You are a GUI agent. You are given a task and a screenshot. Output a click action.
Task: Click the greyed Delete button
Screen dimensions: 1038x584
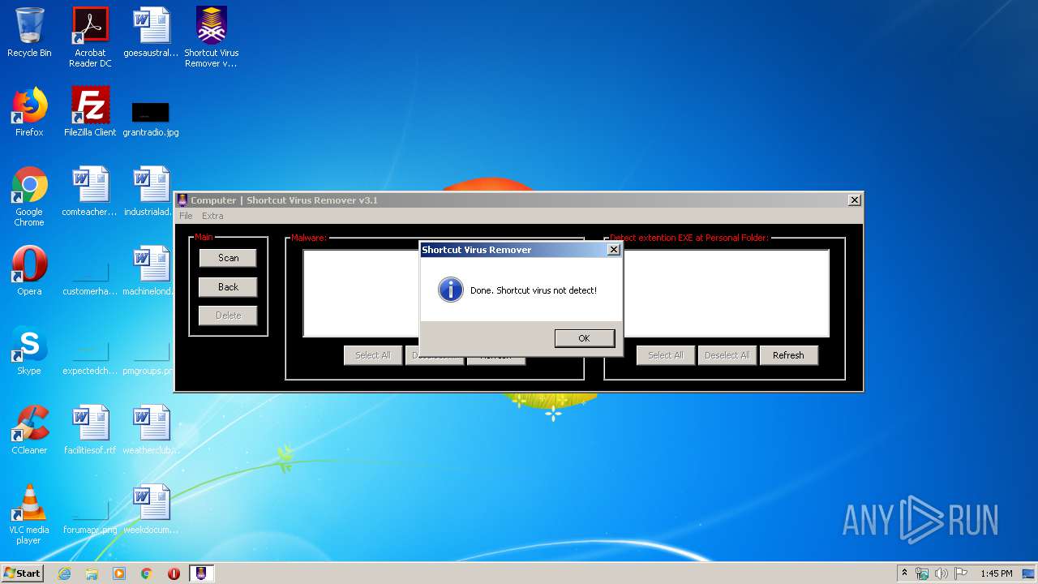[x=228, y=316]
